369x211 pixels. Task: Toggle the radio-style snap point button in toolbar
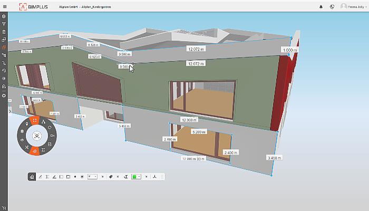(82, 176)
